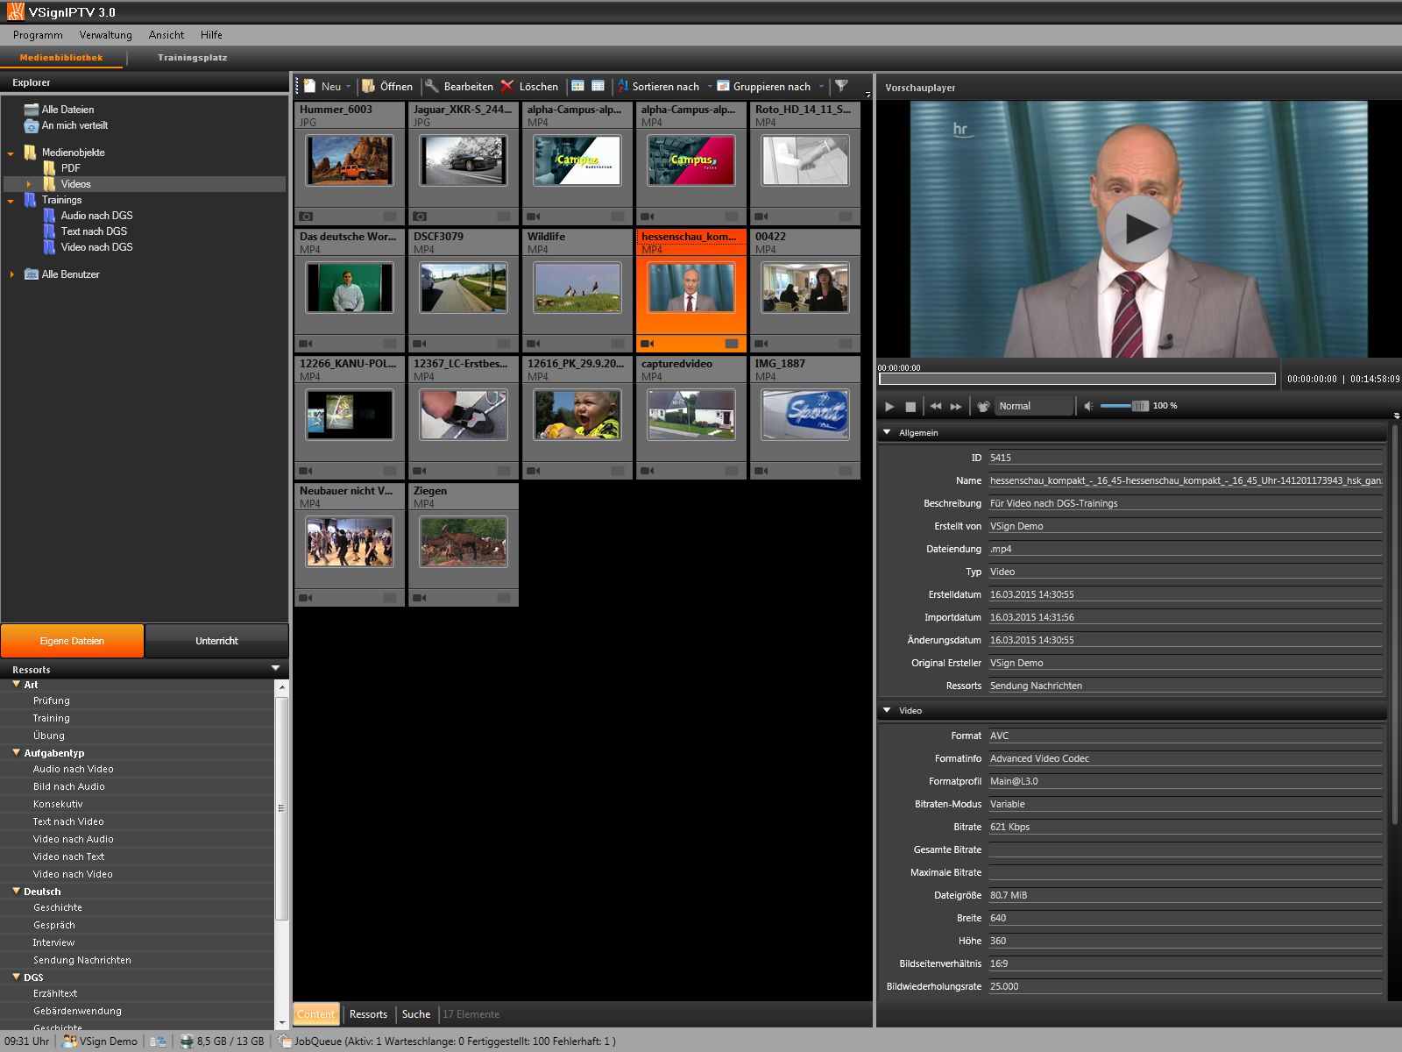
Task: Expand the Alle Benutzer tree node
Action: [12, 274]
